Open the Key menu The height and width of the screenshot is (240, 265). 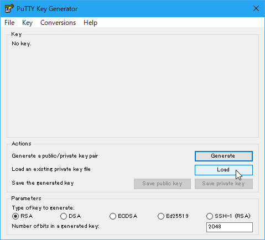coord(27,23)
